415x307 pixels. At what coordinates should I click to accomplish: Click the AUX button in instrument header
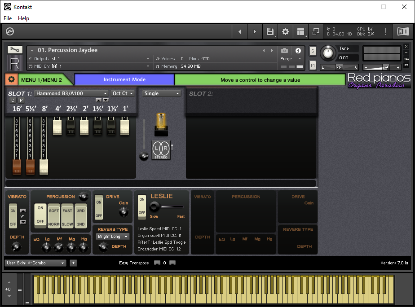tap(406, 59)
